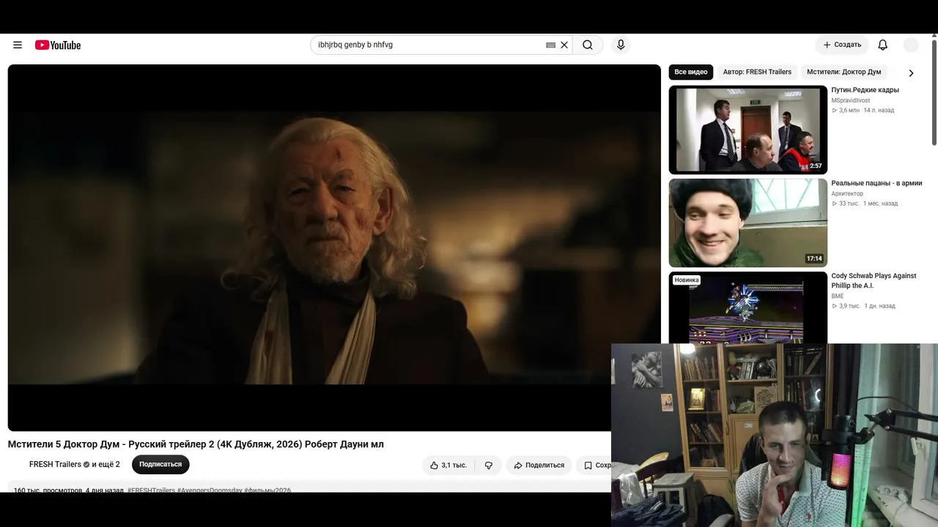Select the Все видео chip
938x527 pixels.
point(691,72)
